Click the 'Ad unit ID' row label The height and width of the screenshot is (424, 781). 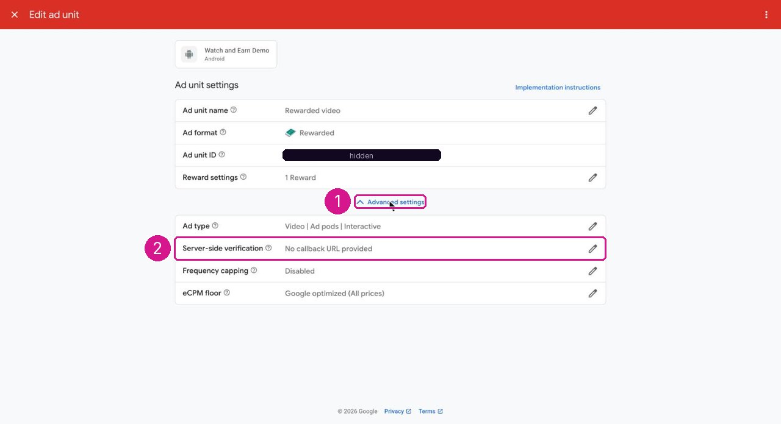(x=200, y=155)
